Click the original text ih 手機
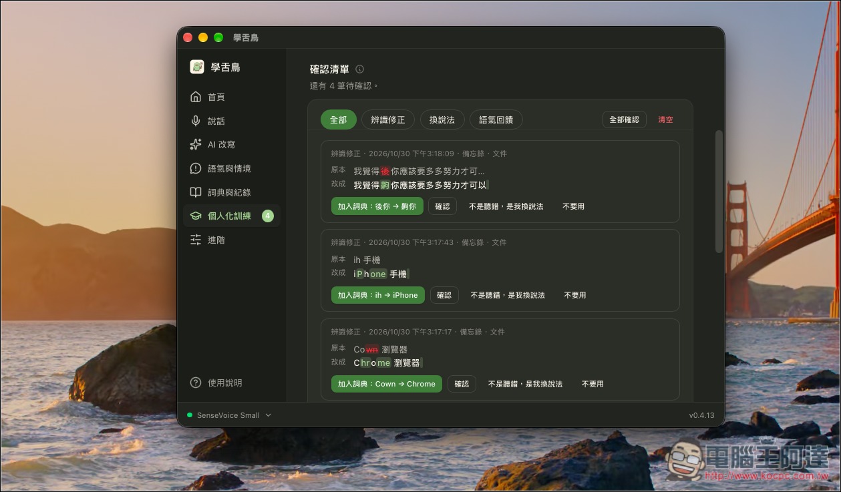This screenshot has height=492, width=841. [367, 260]
